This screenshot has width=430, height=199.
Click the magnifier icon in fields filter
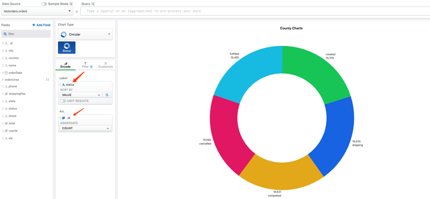point(5,34)
